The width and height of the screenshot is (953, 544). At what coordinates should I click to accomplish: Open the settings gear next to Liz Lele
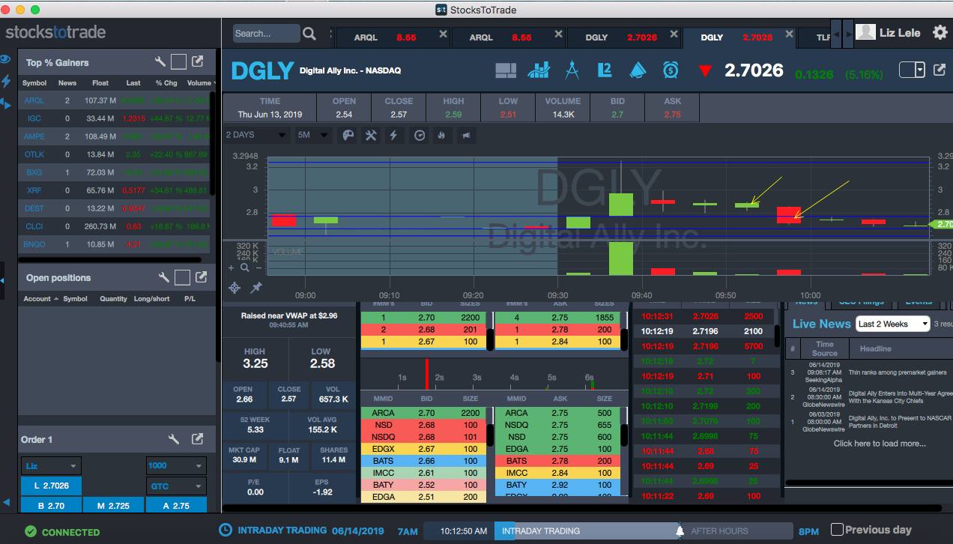tap(940, 32)
